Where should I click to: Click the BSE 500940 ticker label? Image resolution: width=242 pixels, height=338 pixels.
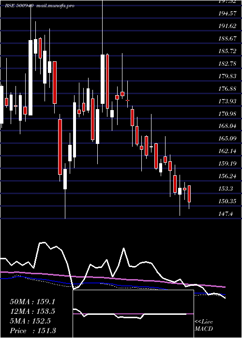[19, 6]
